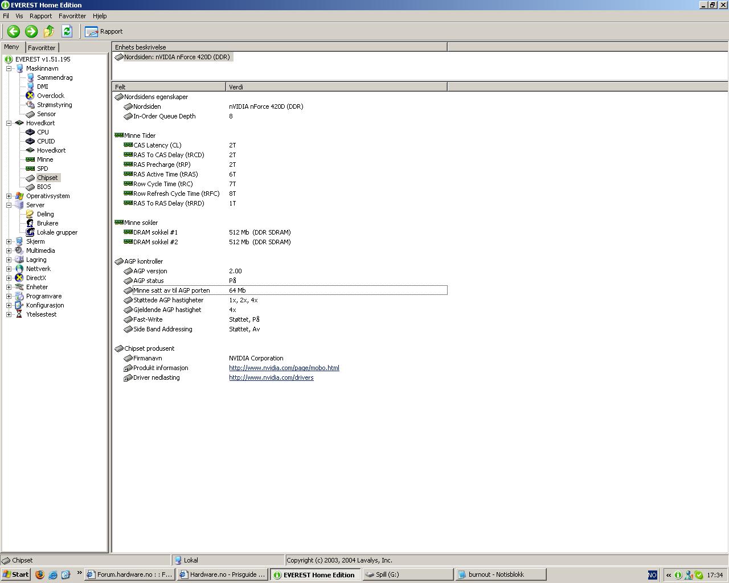729x583 pixels.
Task: Click the Verdi column header
Action: tap(337, 87)
